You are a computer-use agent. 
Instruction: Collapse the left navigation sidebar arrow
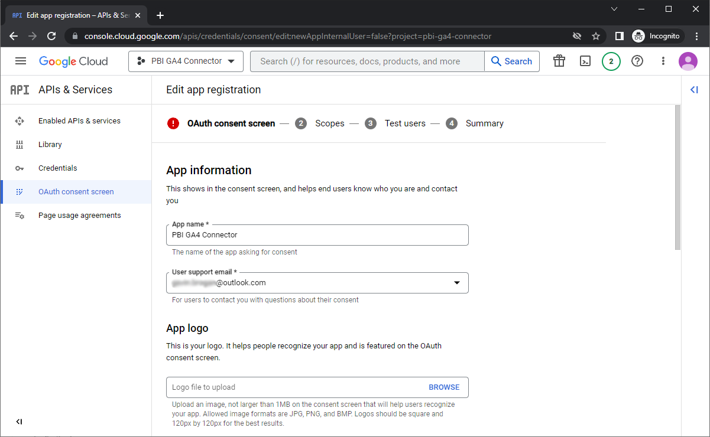click(x=19, y=422)
